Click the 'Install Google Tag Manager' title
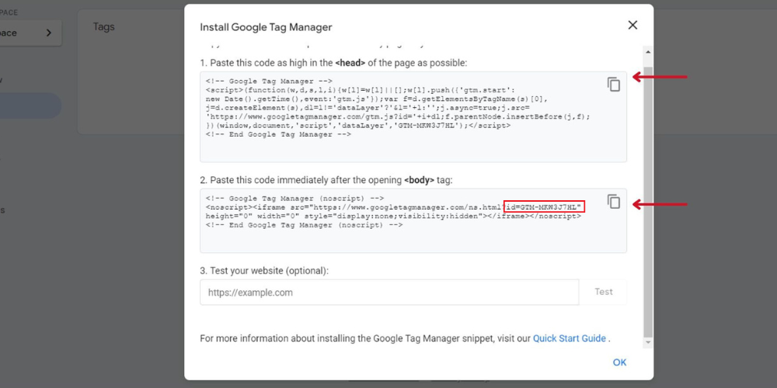 pos(266,27)
